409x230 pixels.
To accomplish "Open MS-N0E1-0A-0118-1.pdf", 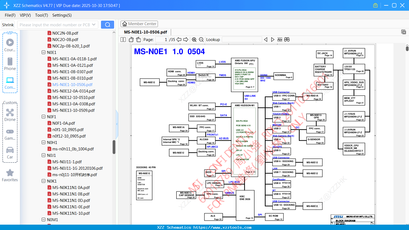I will (74, 59).
